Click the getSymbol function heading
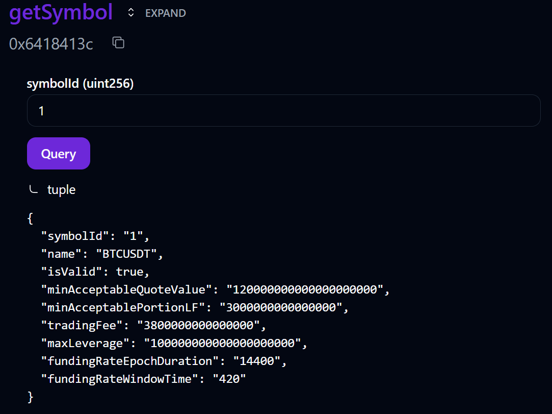Viewport: 552px width, 414px height. click(x=61, y=13)
